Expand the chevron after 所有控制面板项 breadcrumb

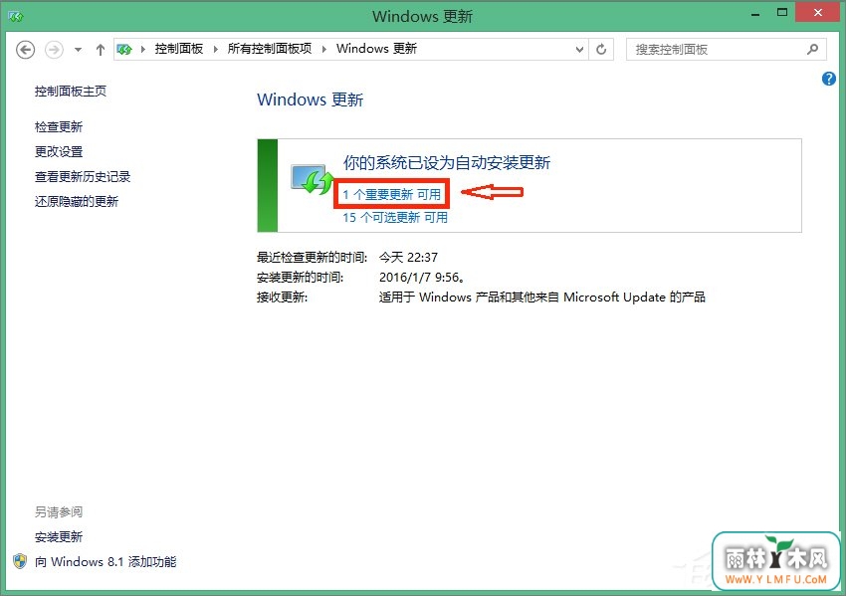pos(324,49)
